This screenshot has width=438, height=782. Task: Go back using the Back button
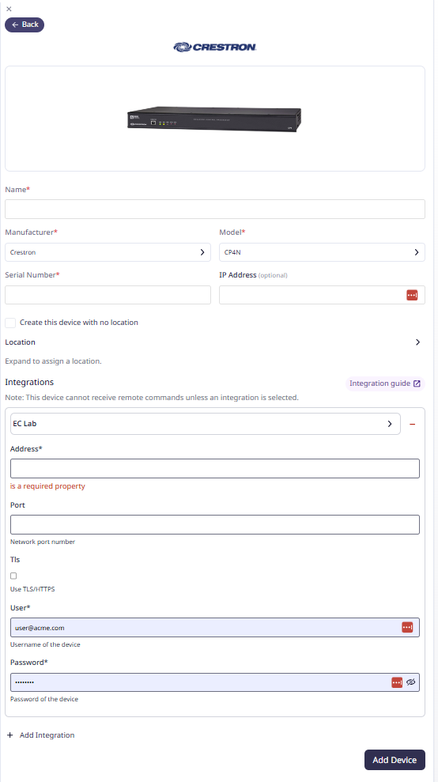click(x=25, y=25)
